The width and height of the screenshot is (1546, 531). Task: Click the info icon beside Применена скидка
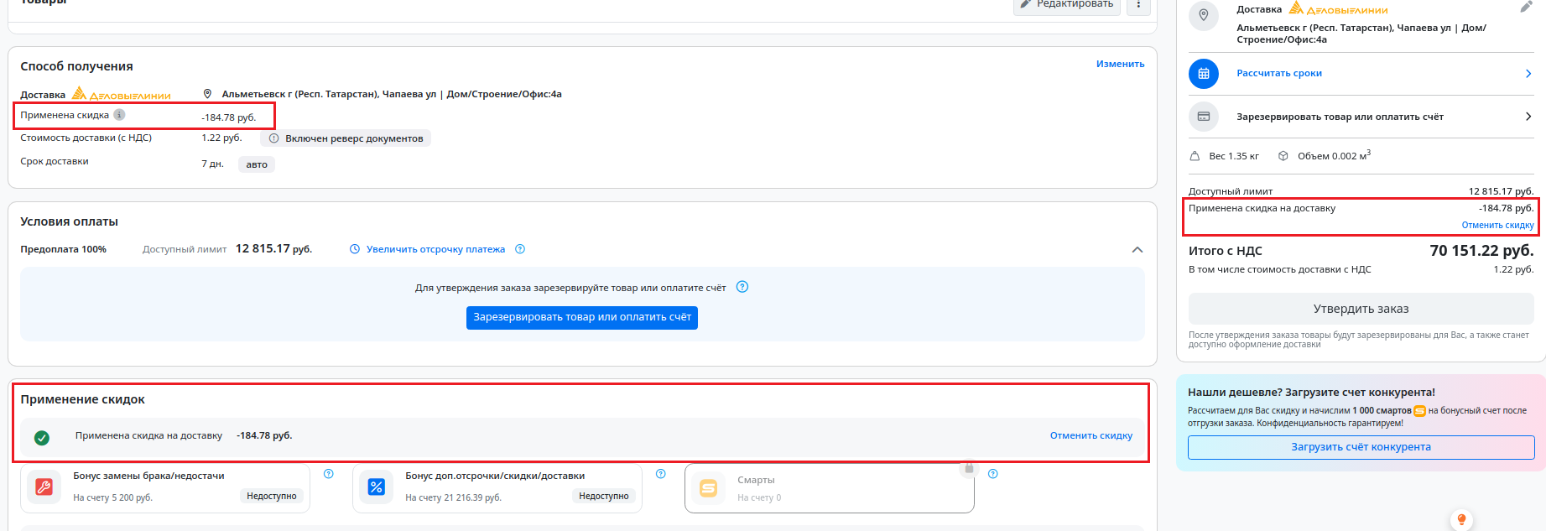pos(119,115)
